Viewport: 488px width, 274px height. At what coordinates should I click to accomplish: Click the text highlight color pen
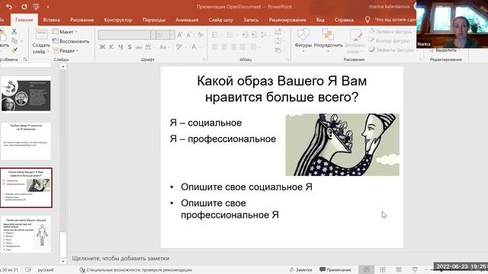click(178, 47)
